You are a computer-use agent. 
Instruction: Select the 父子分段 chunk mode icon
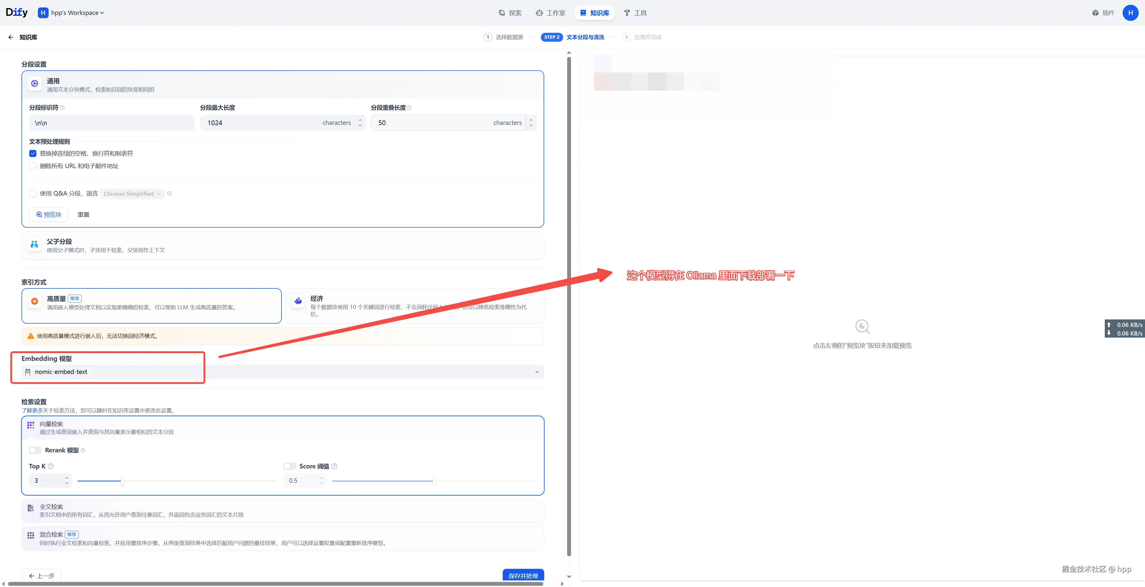[34, 245]
